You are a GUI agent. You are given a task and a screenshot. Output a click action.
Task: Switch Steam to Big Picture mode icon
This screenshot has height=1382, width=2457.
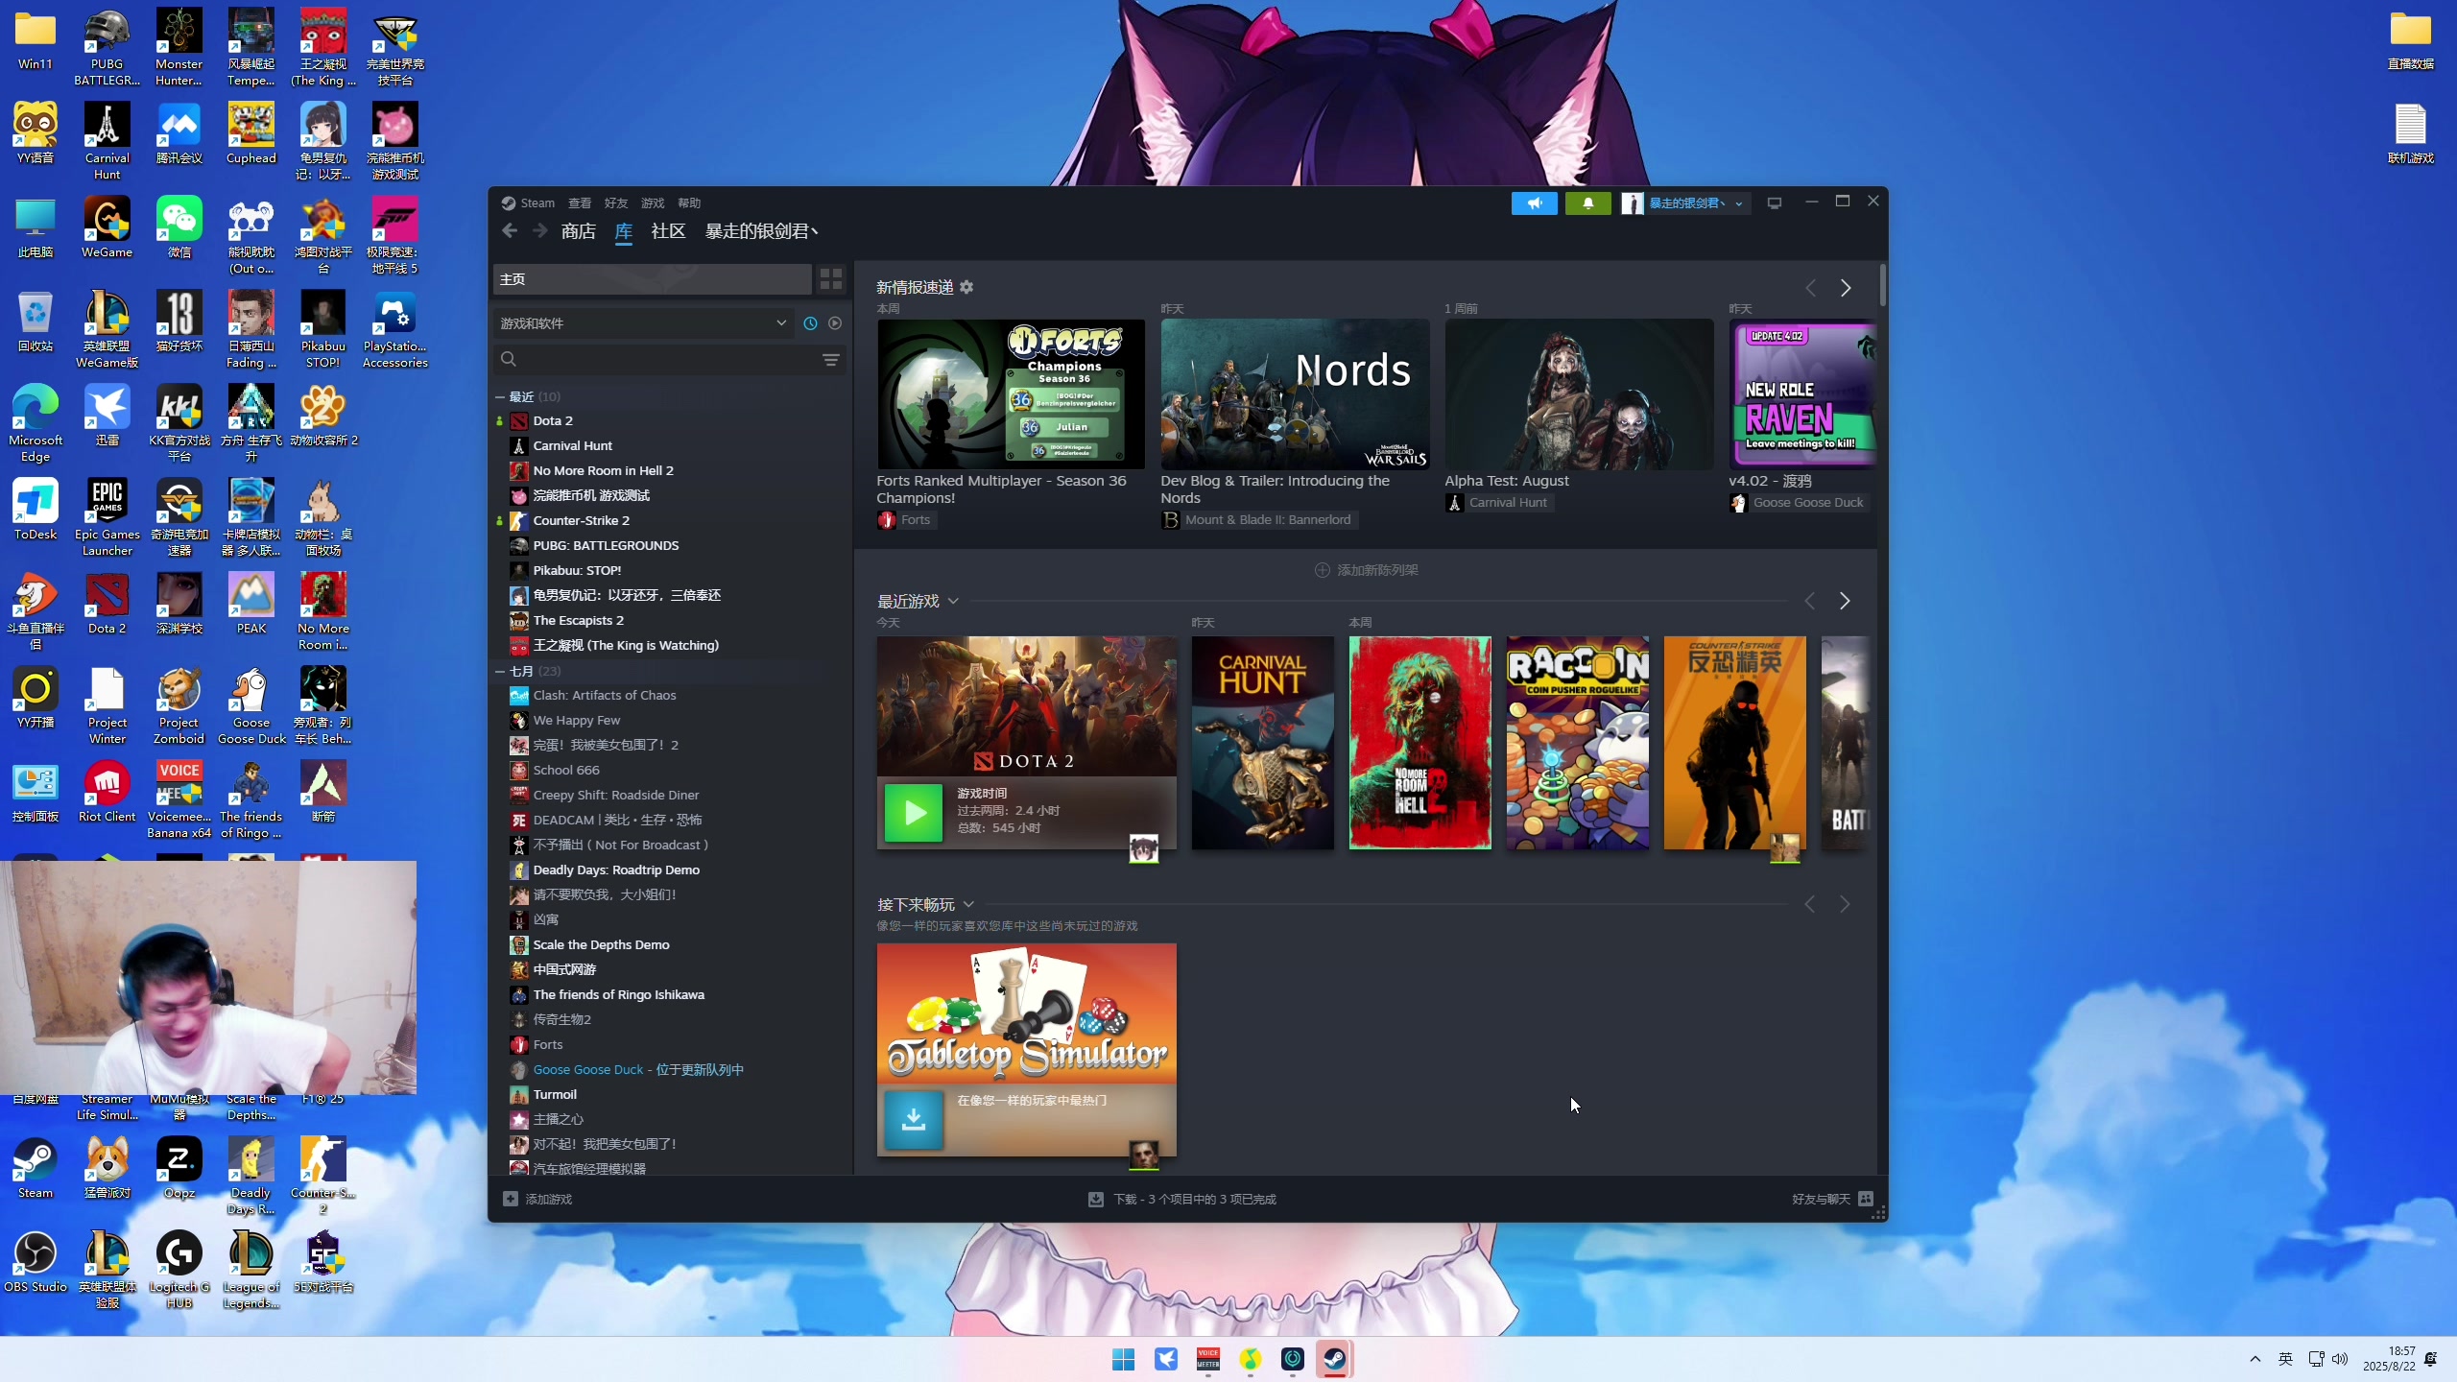click(x=1774, y=203)
